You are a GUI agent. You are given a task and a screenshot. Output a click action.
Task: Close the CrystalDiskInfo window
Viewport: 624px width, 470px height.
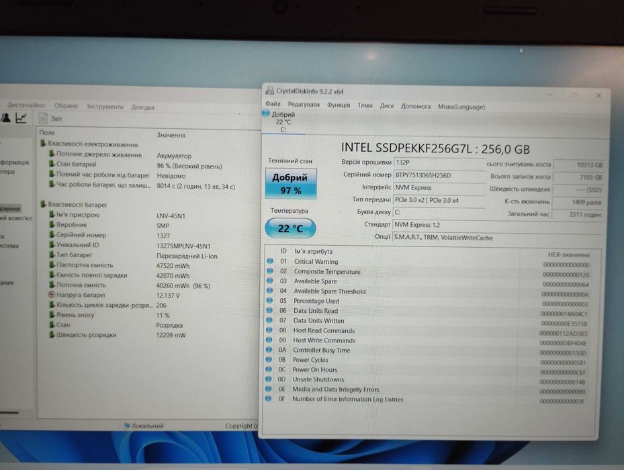pos(598,95)
